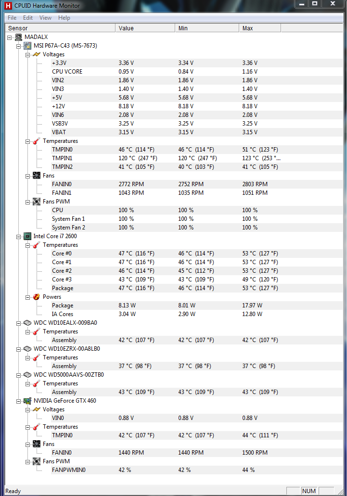Collapse the Intel Core i7 2600 node
Image resolution: width=347 pixels, height=496 pixels.
click(x=19, y=237)
